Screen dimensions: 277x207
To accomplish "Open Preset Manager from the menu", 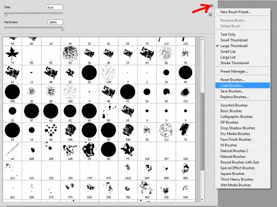I will pos(234,71).
